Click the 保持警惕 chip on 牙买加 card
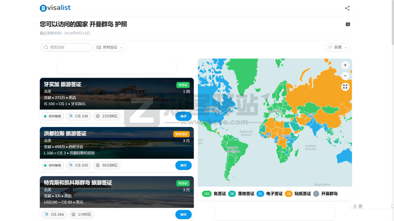 tap(53, 116)
